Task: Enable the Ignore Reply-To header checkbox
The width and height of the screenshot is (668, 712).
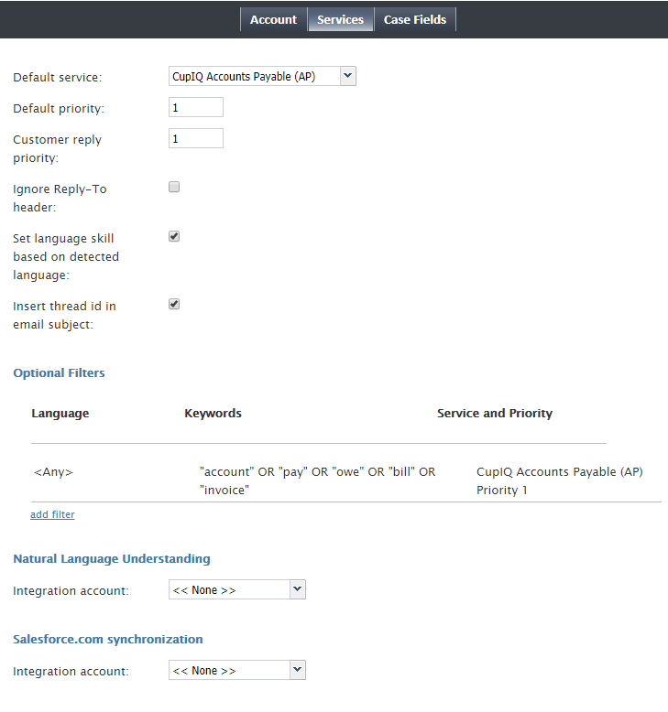Action: (x=174, y=187)
